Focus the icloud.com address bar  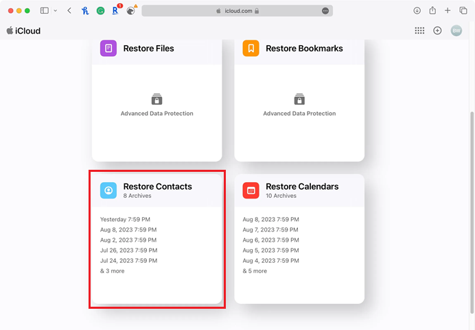(x=237, y=11)
